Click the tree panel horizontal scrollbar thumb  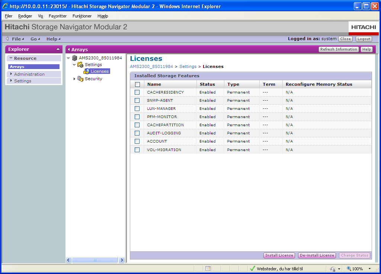click(x=95, y=261)
